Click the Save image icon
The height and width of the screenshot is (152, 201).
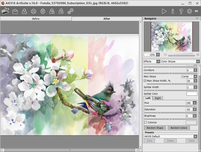pos(24,11)
